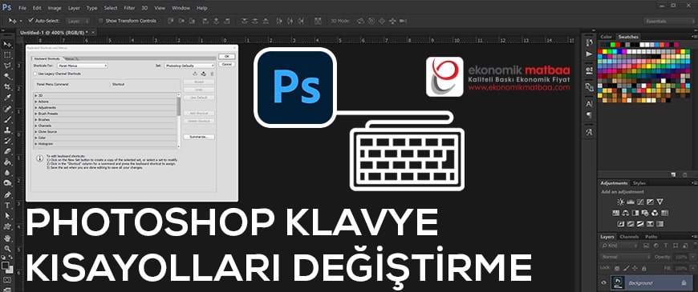Select the Healing Brush tool

click(x=7, y=109)
